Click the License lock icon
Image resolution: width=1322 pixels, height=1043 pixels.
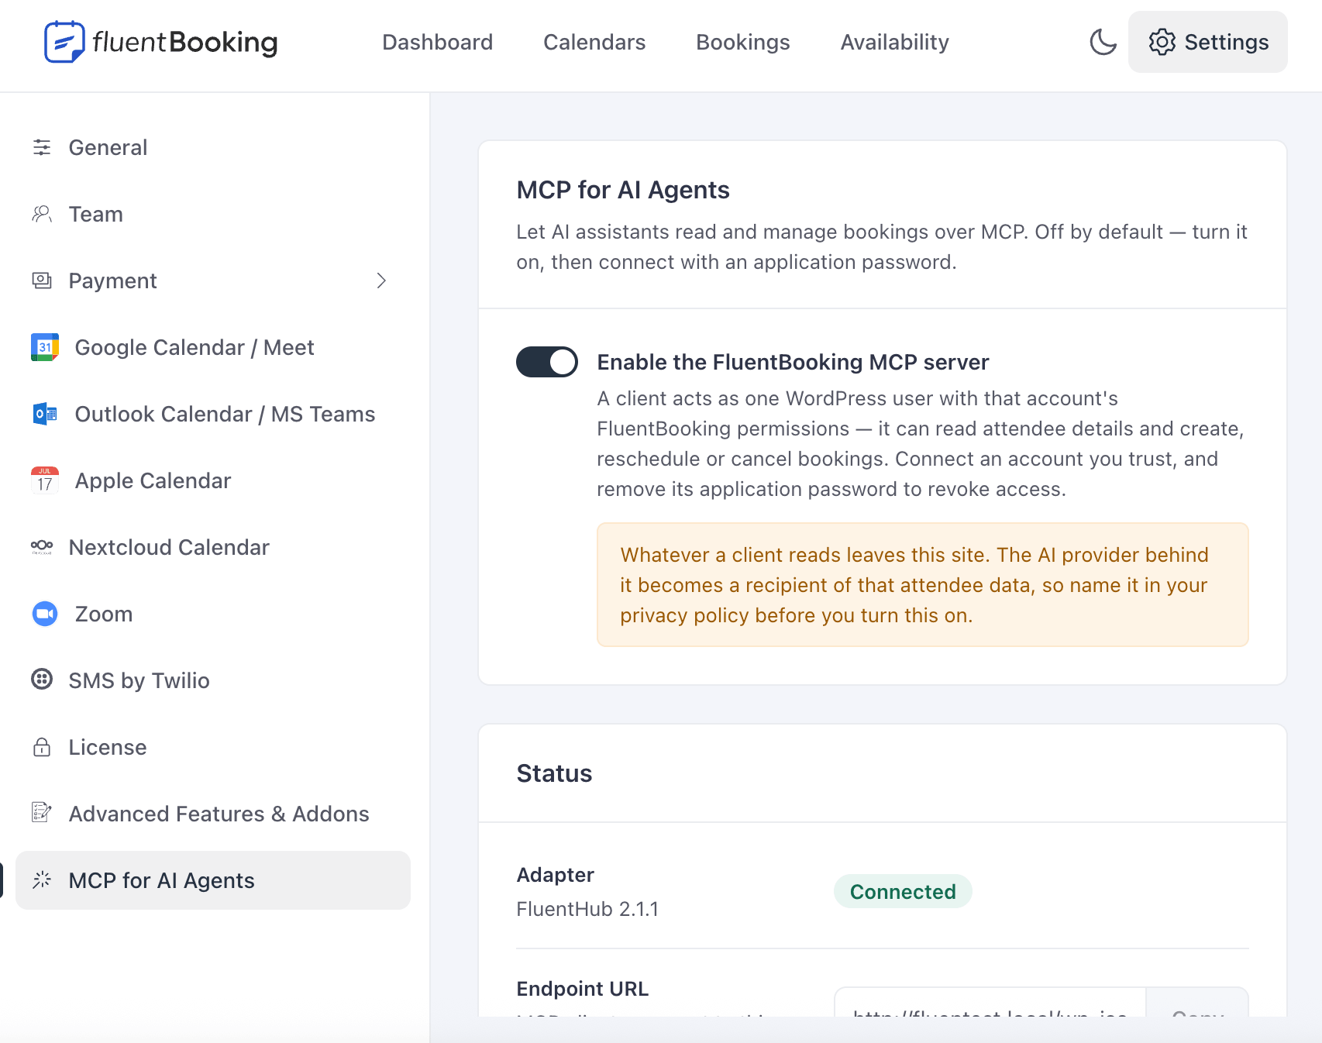point(42,747)
